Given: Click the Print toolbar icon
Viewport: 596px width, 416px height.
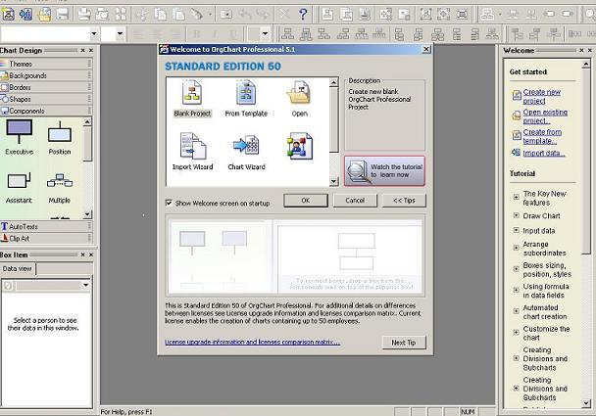Looking at the screenshot, I should tap(84, 15).
